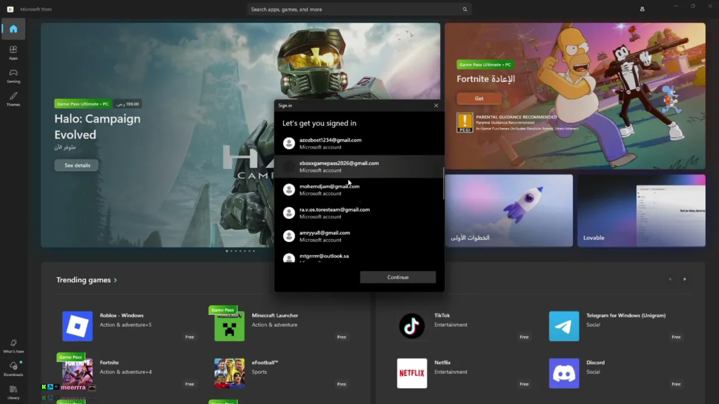719x404 pixels.
Task: Open the Roblox app icon
Action: tap(78, 326)
